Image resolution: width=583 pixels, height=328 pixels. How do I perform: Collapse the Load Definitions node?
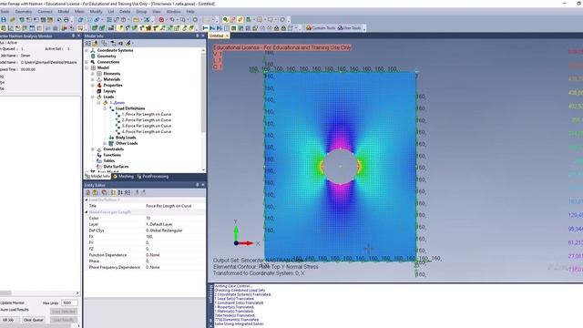(x=105, y=108)
